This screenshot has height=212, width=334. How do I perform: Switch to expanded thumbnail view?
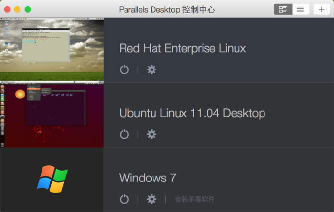283,9
